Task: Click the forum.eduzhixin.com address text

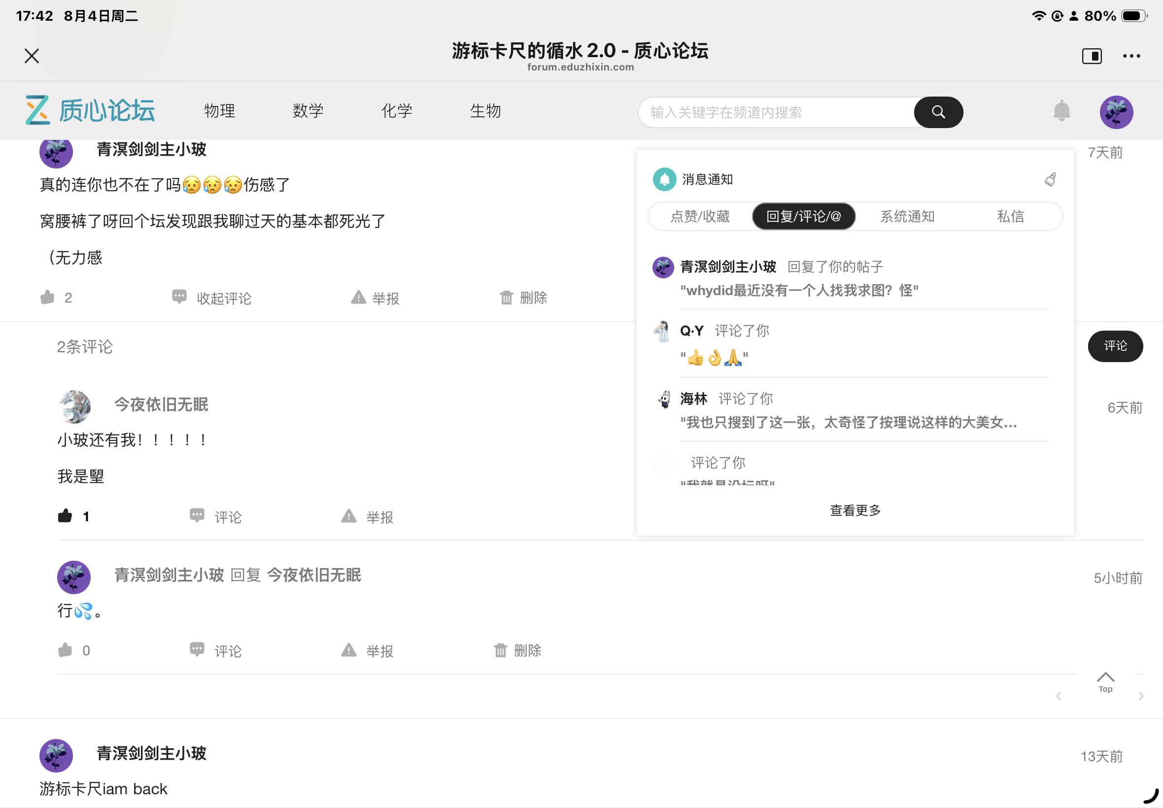Action: point(581,67)
